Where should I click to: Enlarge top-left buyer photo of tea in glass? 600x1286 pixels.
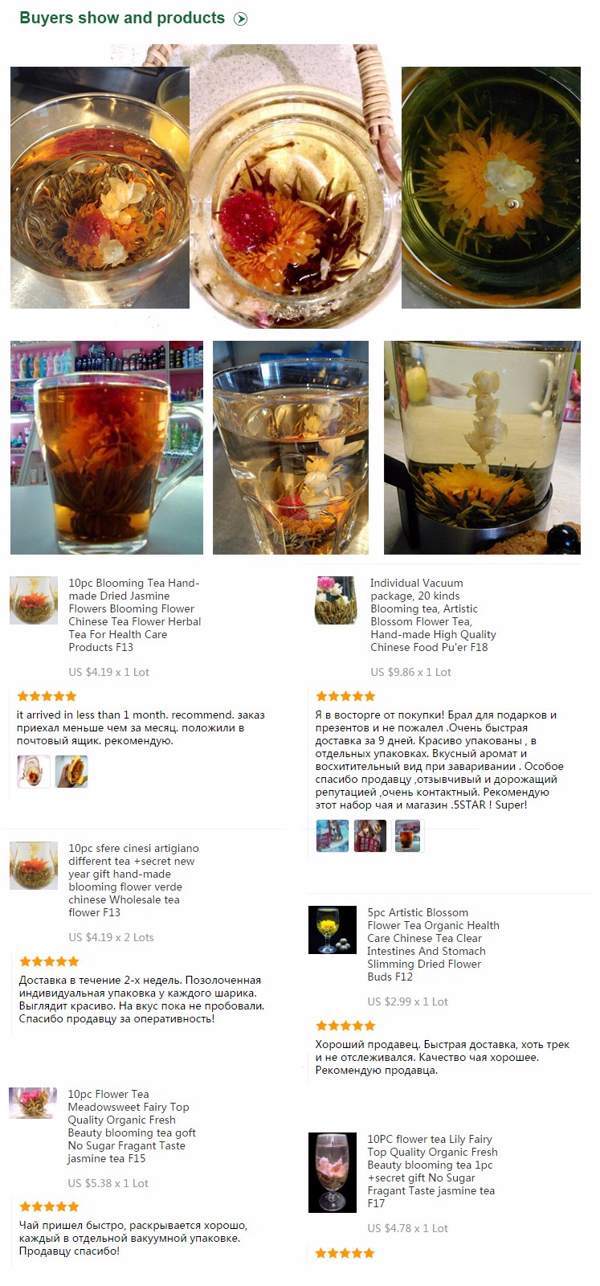click(x=100, y=187)
